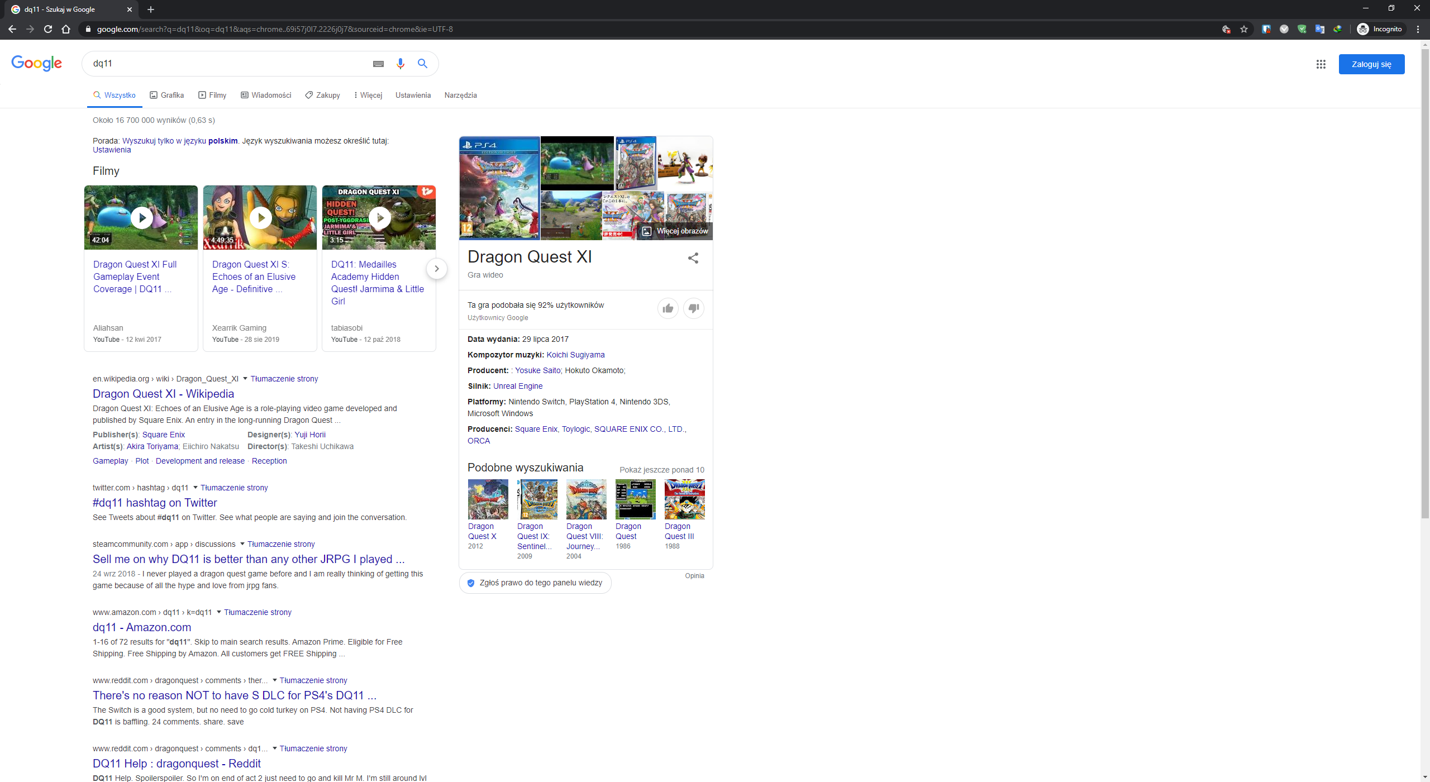Open the Google apps grid

pos(1321,64)
